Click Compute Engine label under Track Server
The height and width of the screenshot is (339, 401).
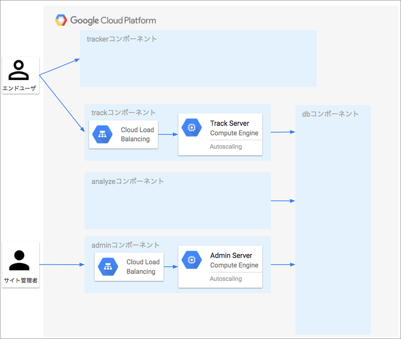(234, 133)
